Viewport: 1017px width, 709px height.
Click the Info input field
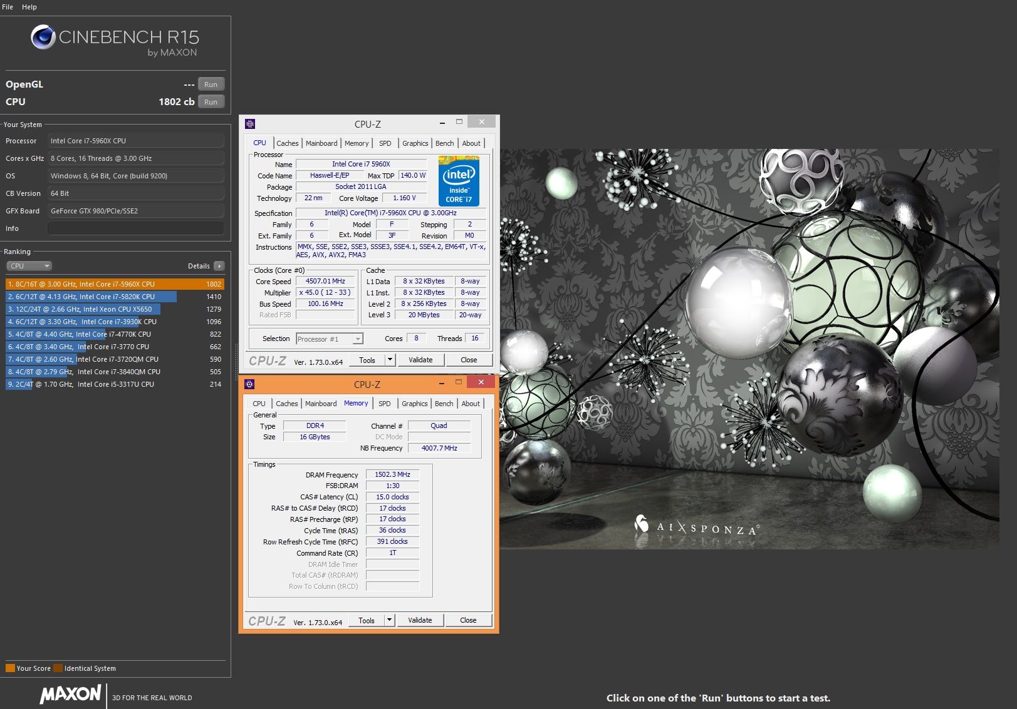[136, 228]
